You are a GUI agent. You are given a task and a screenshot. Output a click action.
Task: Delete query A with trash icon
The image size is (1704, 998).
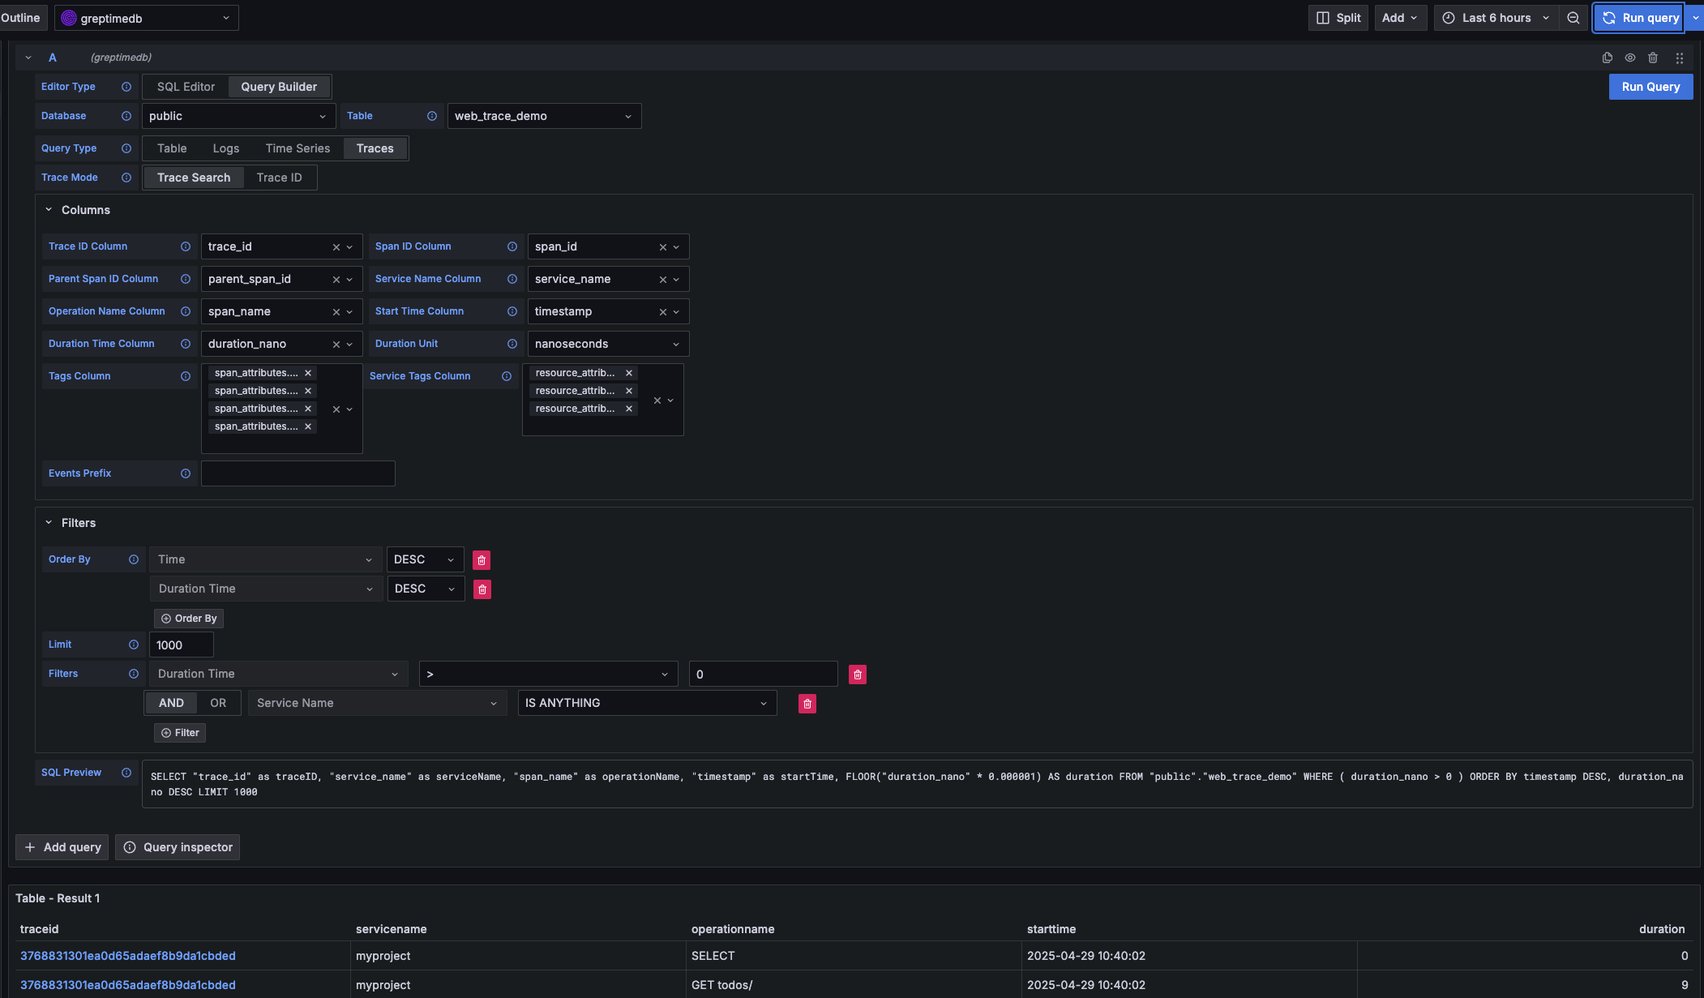(1653, 58)
